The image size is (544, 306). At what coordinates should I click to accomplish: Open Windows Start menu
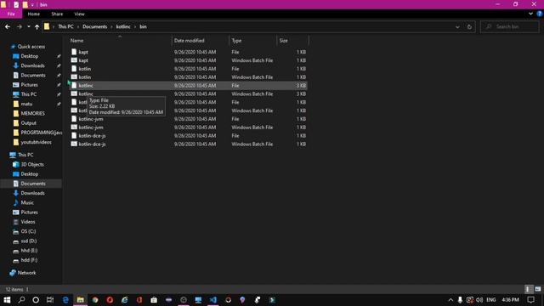pyautogui.click(x=7, y=300)
